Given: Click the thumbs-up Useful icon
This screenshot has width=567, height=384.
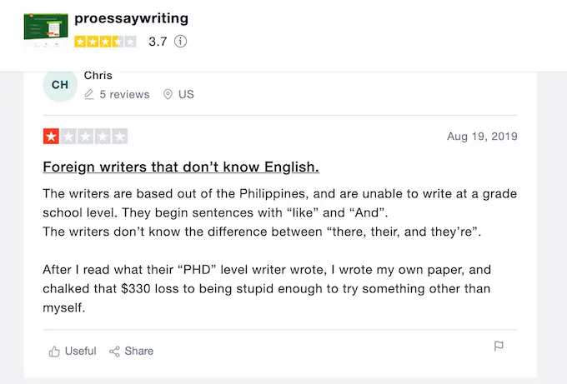Looking at the screenshot, I should [54, 352].
